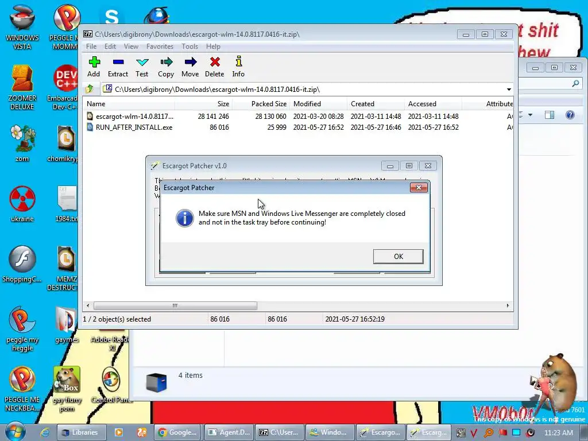Open the Control Panel desktop icon

click(x=111, y=385)
